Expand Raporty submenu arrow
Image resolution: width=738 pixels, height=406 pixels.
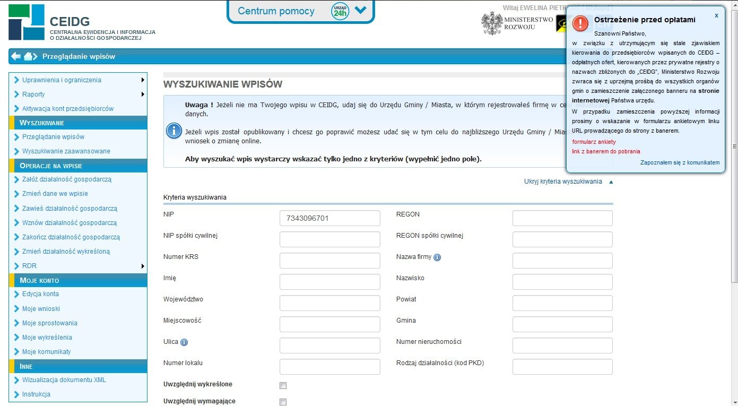pyautogui.click(x=143, y=94)
